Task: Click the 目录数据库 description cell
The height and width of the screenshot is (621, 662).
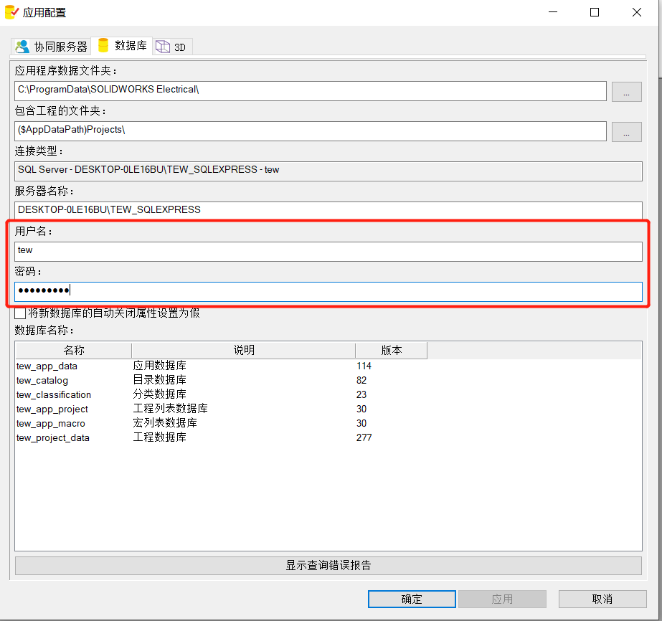Action: [160, 380]
